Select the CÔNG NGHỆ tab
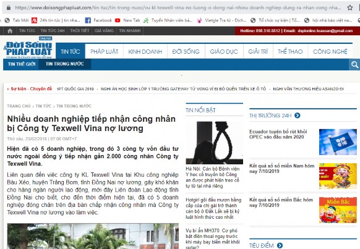The image size is (360, 249). pos(330,51)
